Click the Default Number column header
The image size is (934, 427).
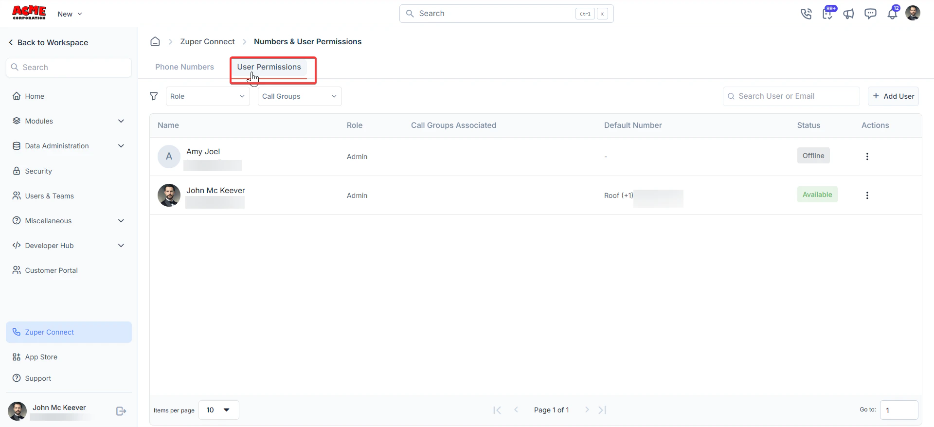click(633, 125)
